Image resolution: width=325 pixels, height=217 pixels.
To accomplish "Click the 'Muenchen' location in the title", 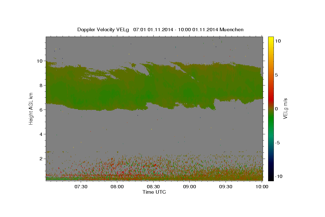I will 232,30.
